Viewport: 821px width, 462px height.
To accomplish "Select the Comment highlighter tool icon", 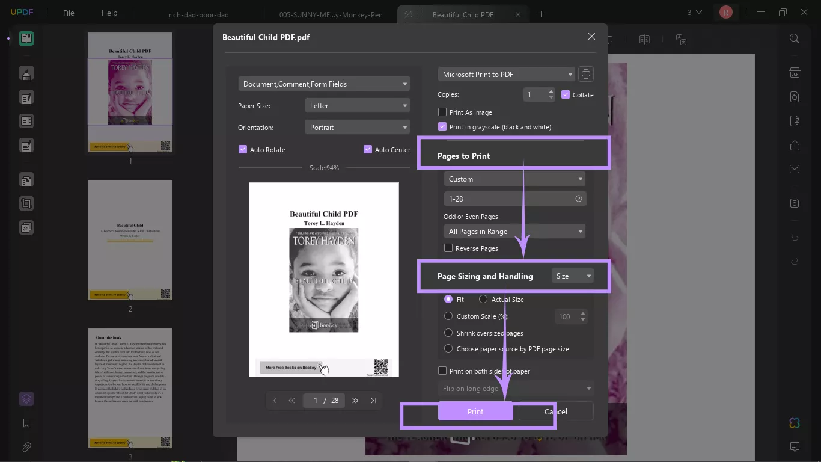I will 26,73.
